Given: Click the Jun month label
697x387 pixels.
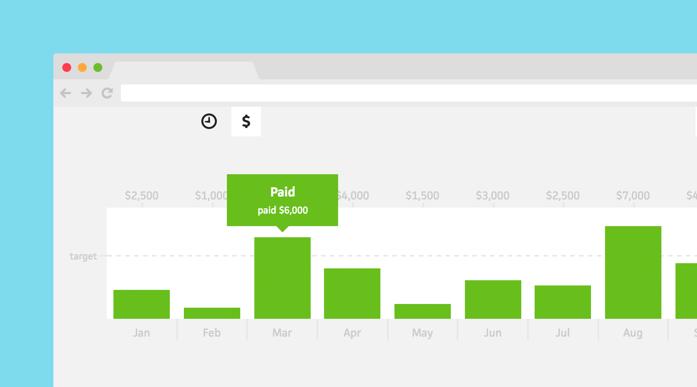Looking at the screenshot, I should point(493,333).
